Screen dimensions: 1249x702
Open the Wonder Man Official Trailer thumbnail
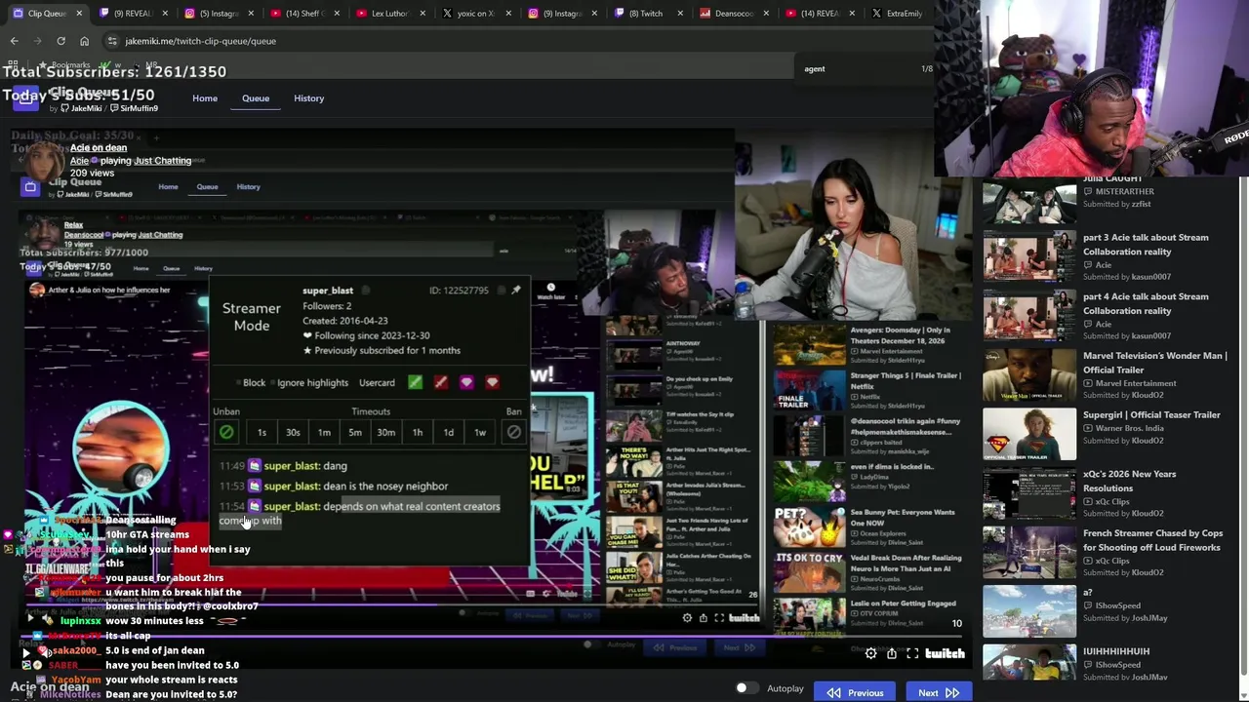[x=1029, y=375]
